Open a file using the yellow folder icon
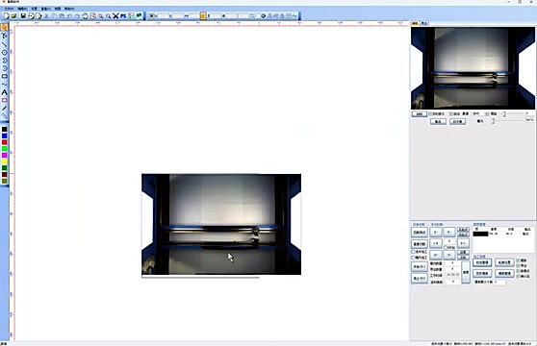 pos(13,15)
